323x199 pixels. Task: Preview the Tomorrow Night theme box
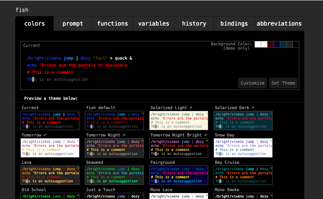[114, 148]
